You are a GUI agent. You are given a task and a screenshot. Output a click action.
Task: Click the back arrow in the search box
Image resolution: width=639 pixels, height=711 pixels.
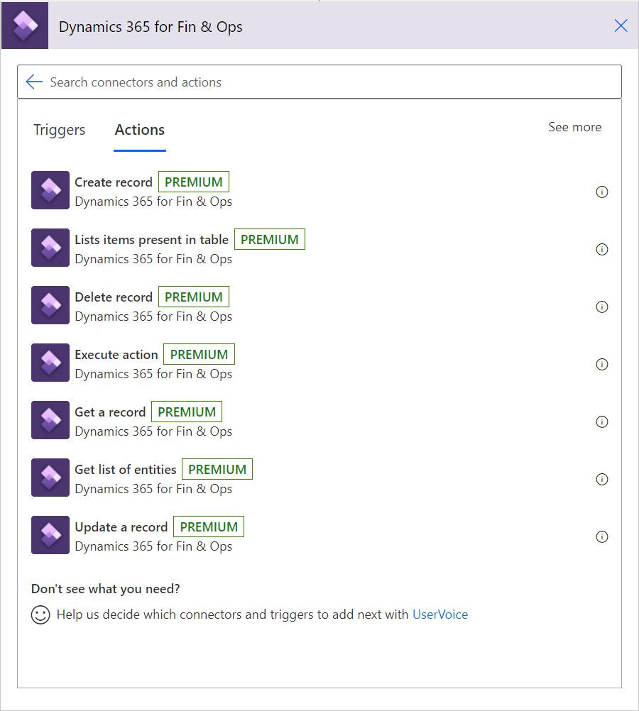click(x=34, y=82)
